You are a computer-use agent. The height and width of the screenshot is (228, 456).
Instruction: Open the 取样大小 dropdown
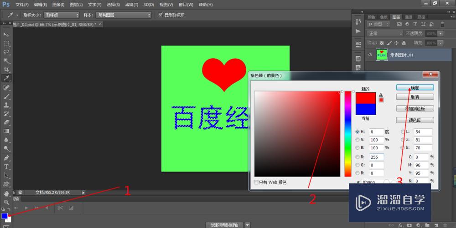pyautogui.click(x=62, y=15)
